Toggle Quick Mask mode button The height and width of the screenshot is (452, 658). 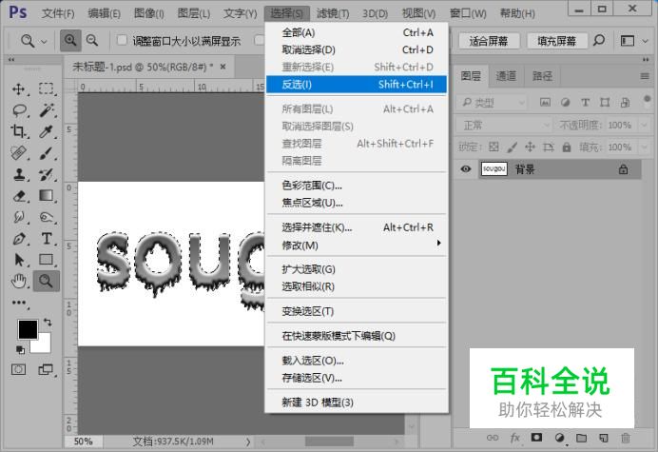click(18, 369)
